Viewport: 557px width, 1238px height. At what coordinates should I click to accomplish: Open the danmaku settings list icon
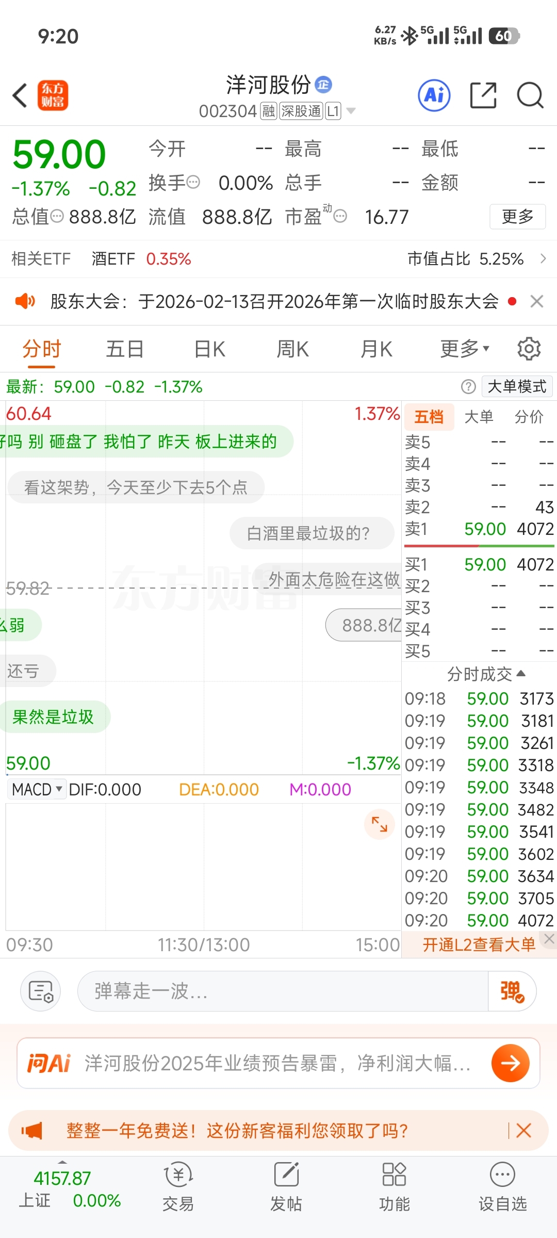point(41,991)
